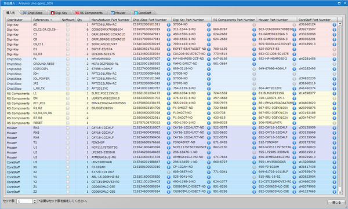
Task: Toggle NoMount checkbox for JP2 row
Action: pos(68,83)
